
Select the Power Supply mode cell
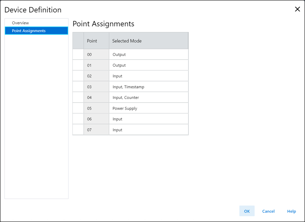coord(148,108)
